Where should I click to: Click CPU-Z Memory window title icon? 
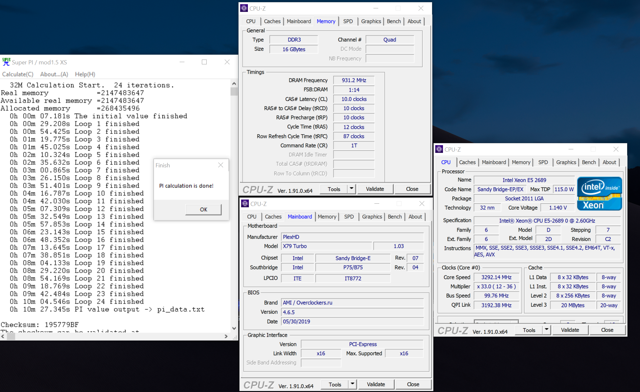click(244, 8)
